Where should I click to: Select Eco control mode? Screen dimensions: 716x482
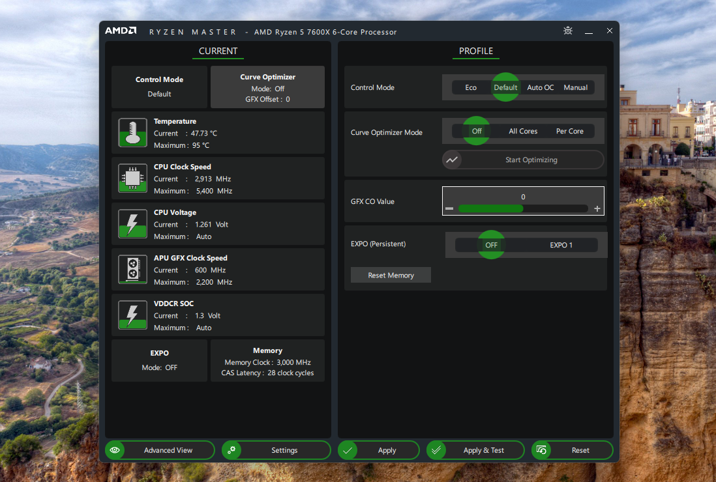[471, 87]
